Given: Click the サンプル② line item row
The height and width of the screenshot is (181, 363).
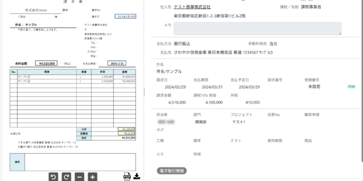Looking at the screenshot, I should click(x=73, y=81).
